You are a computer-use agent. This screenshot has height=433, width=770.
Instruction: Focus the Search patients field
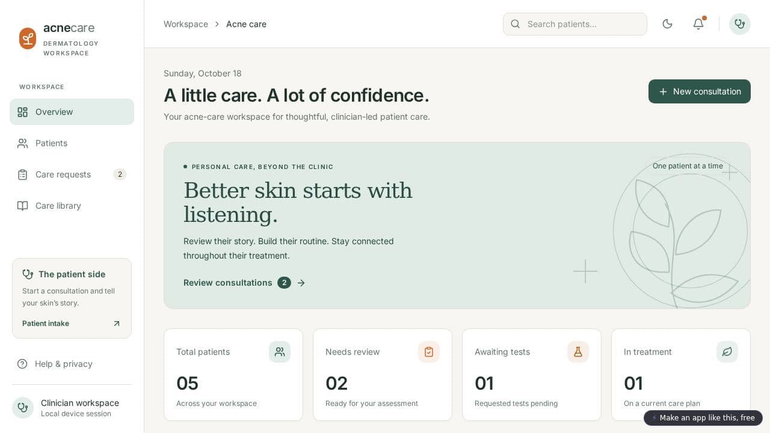pos(575,24)
